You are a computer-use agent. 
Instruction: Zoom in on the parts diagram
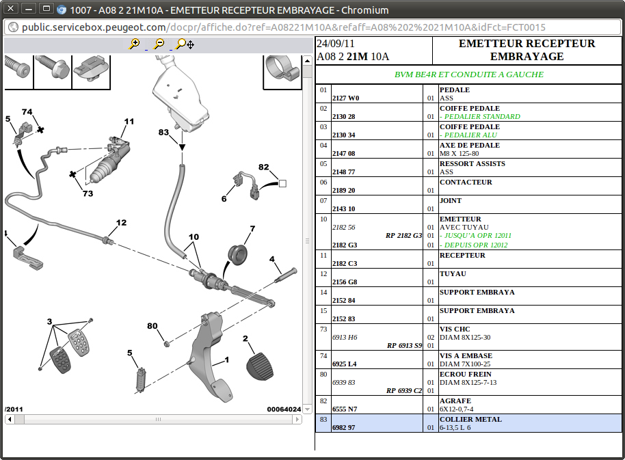click(x=134, y=44)
